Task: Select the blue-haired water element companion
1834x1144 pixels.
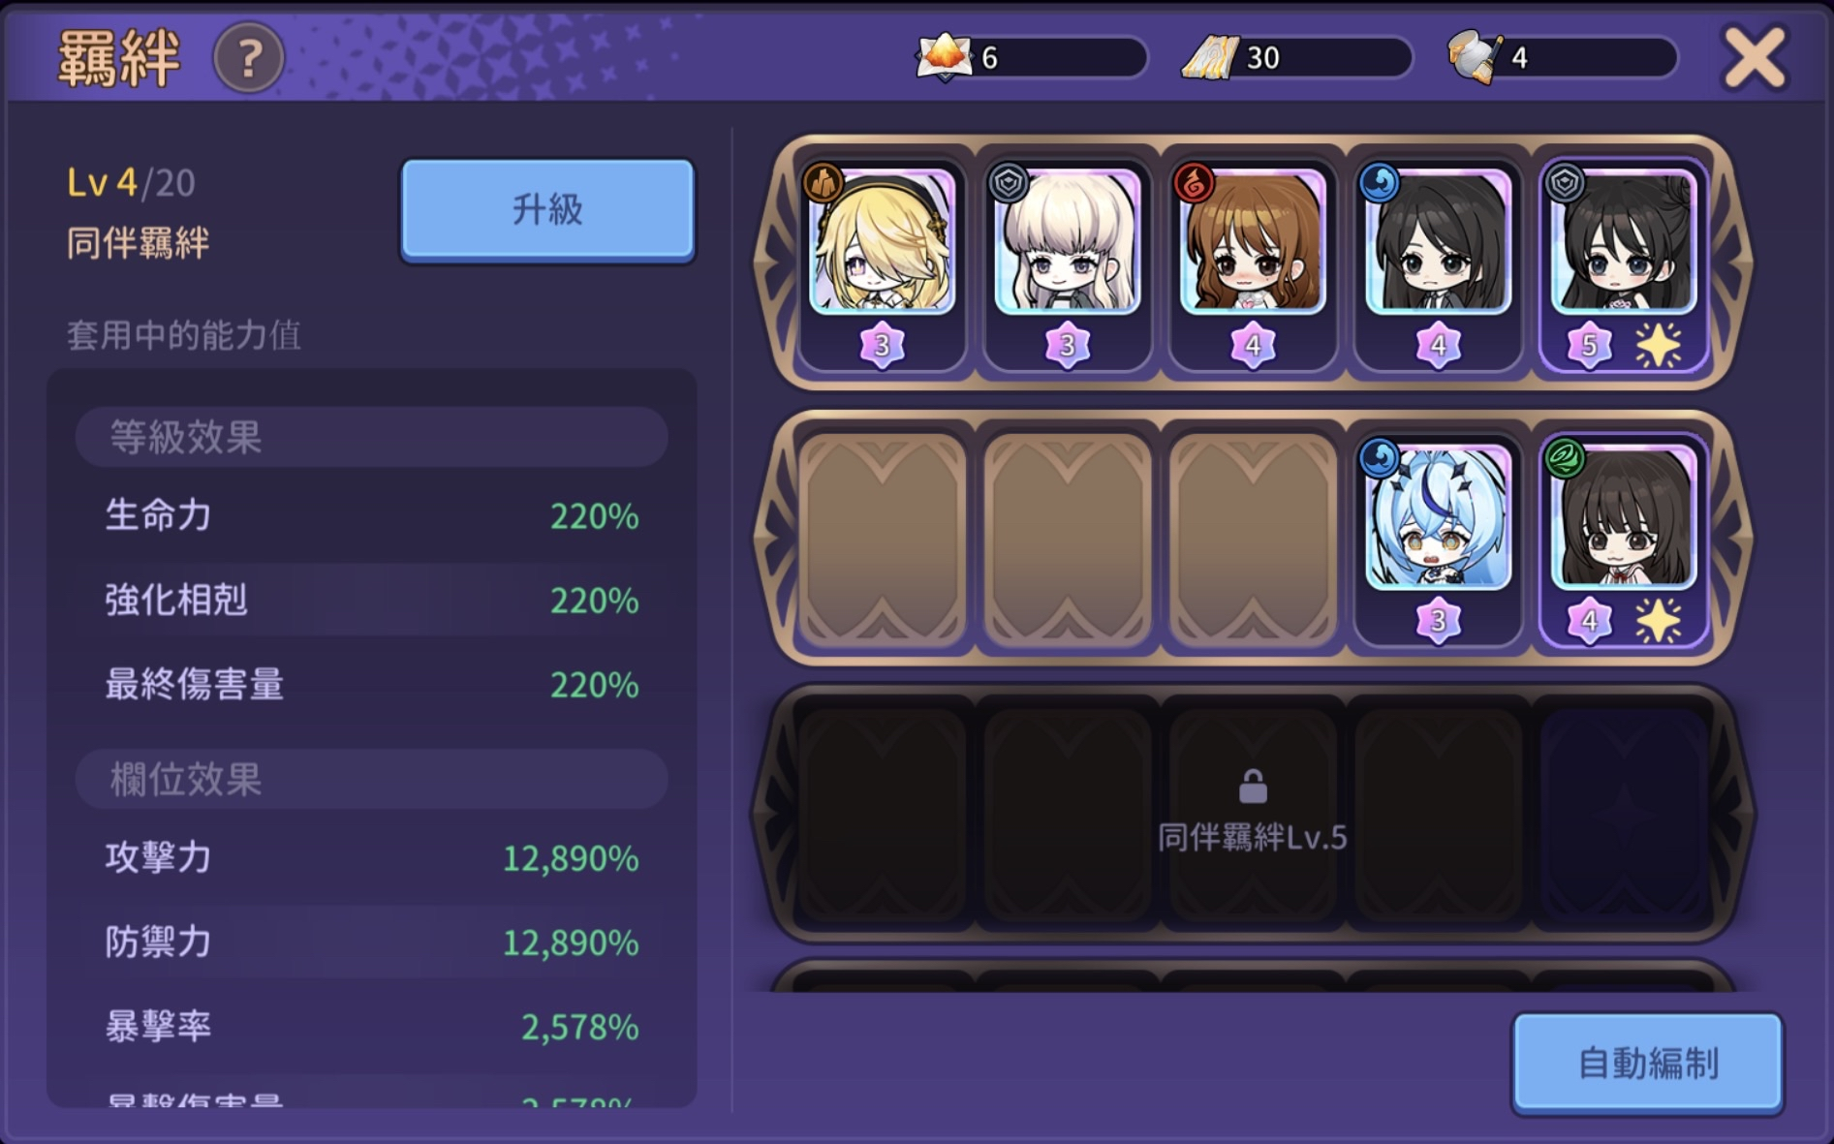Action: tap(1438, 539)
